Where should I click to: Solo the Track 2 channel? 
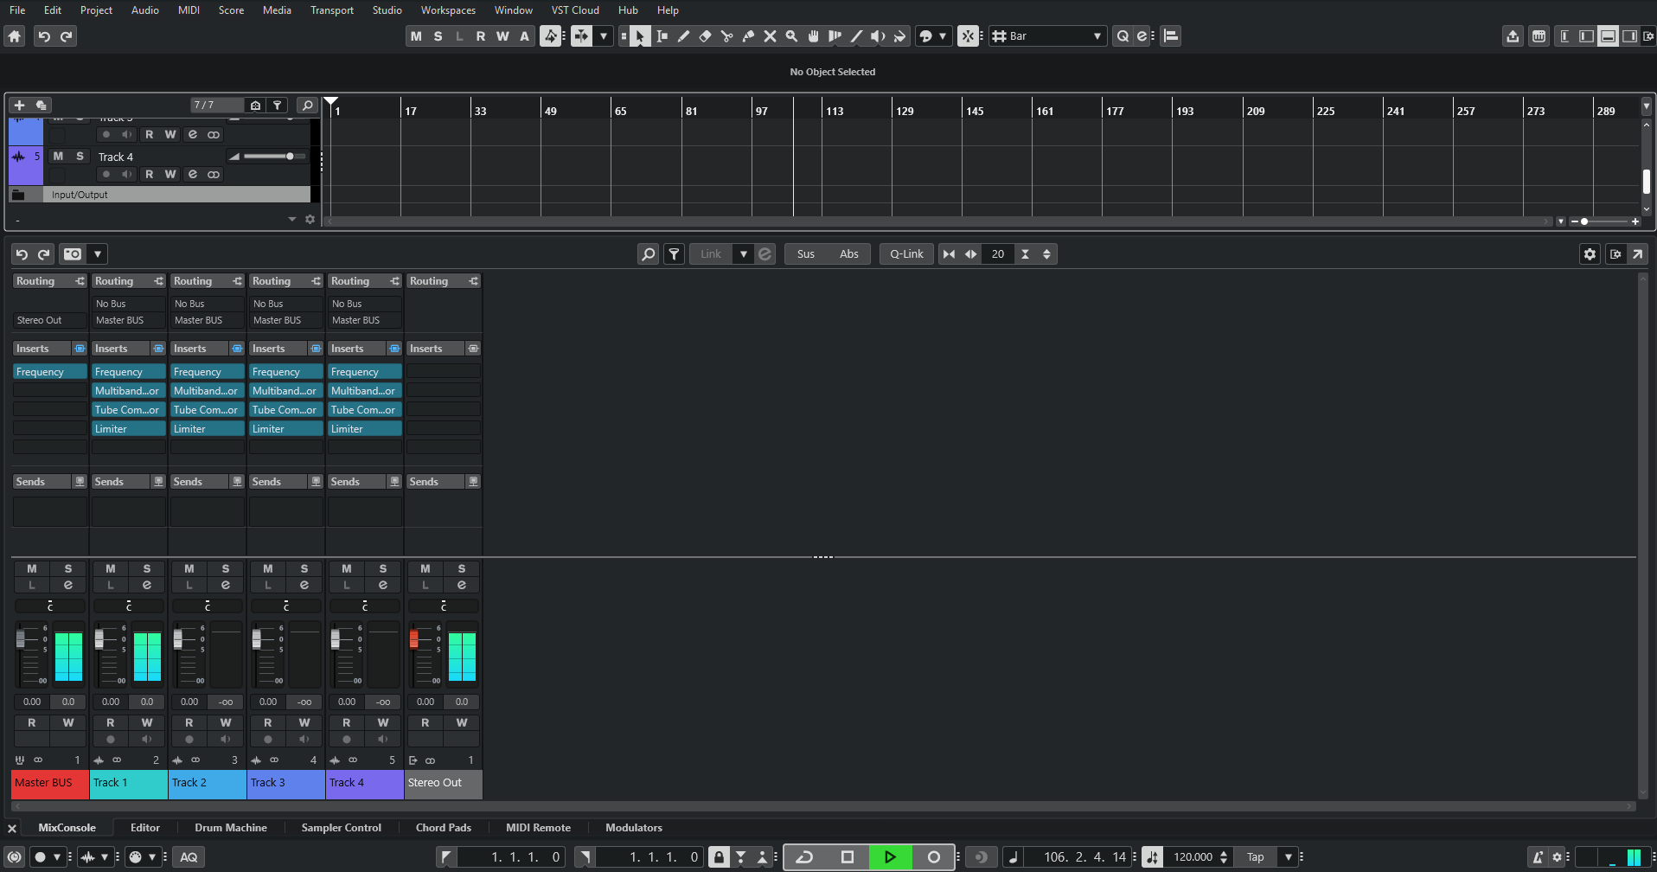pyautogui.click(x=226, y=568)
